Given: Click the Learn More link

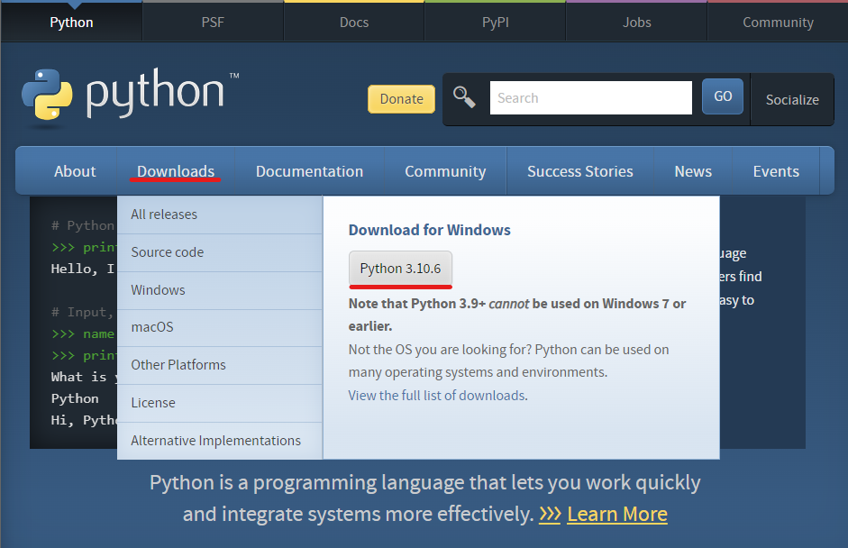Looking at the screenshot, I should click(617, 515).
